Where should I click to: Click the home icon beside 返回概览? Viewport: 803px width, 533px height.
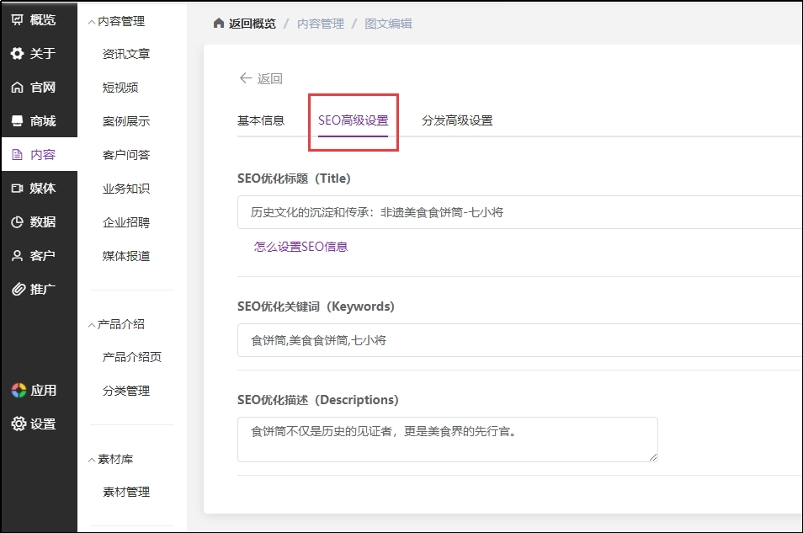click(x=218, y=24)
